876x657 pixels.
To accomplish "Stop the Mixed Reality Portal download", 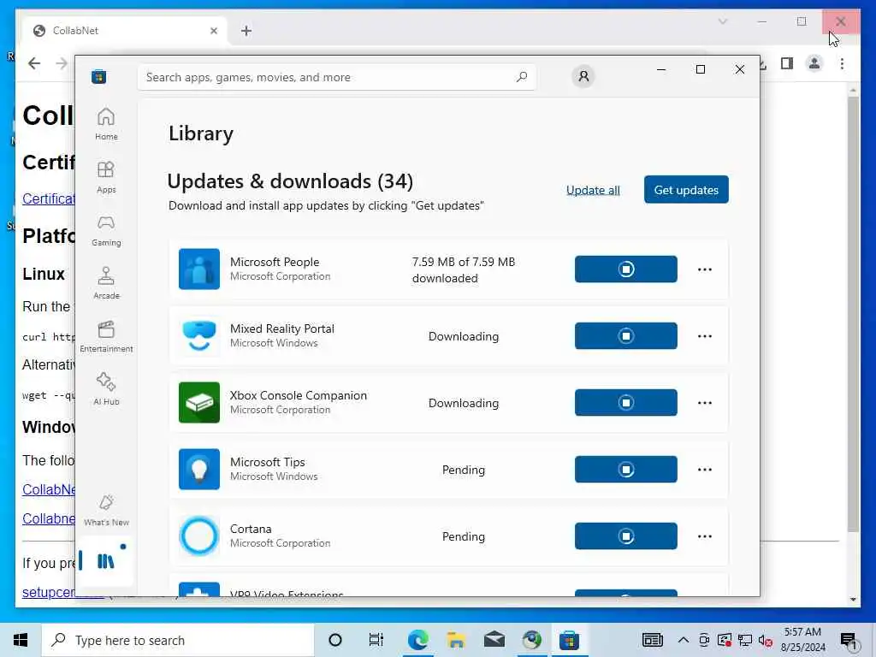I will [625, 335].
